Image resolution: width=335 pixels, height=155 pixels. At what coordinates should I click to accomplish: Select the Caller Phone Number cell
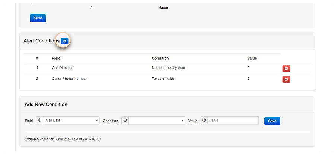(x=69, y=79)
